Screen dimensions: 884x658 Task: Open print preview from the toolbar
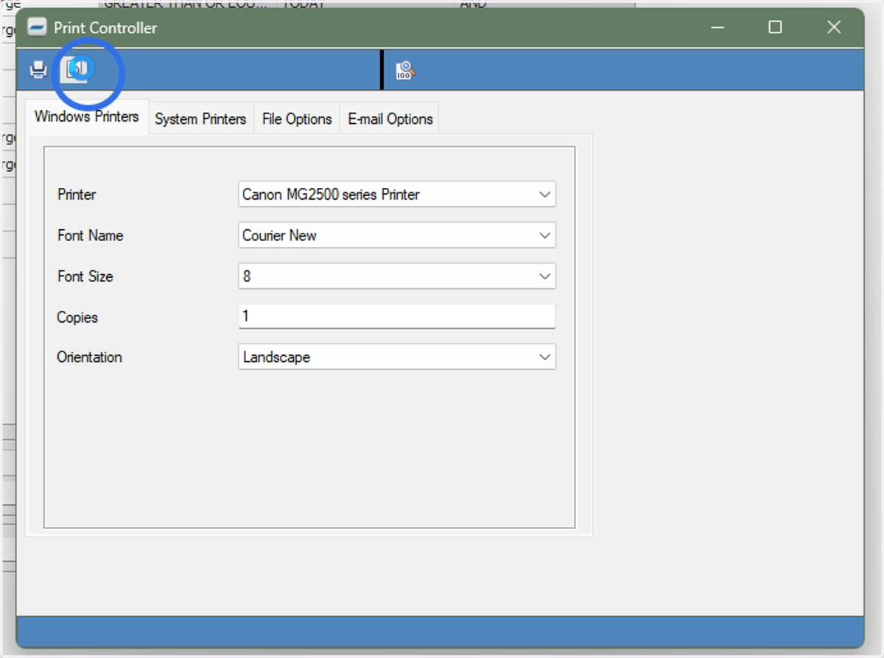pyautogui.click(x=76, y=70)
